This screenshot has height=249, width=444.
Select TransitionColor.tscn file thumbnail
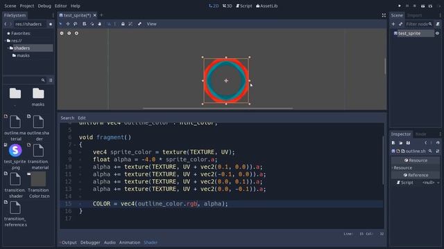coord(38,179)
